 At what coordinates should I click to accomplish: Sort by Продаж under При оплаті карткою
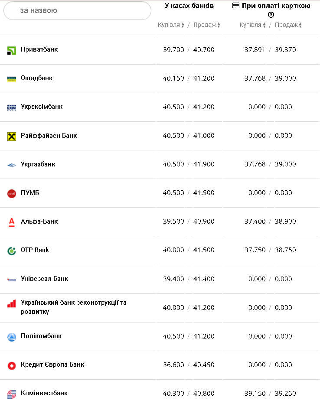(x=288, y=25)
